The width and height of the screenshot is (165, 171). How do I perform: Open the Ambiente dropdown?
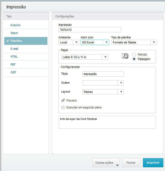[76, 42]
